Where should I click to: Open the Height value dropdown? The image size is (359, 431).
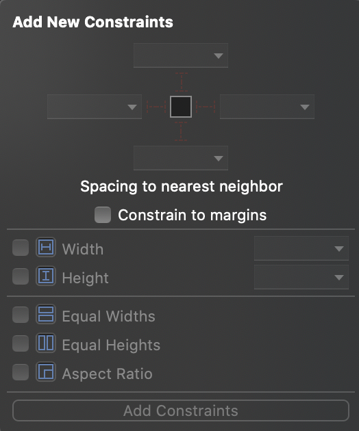point(301,277)
